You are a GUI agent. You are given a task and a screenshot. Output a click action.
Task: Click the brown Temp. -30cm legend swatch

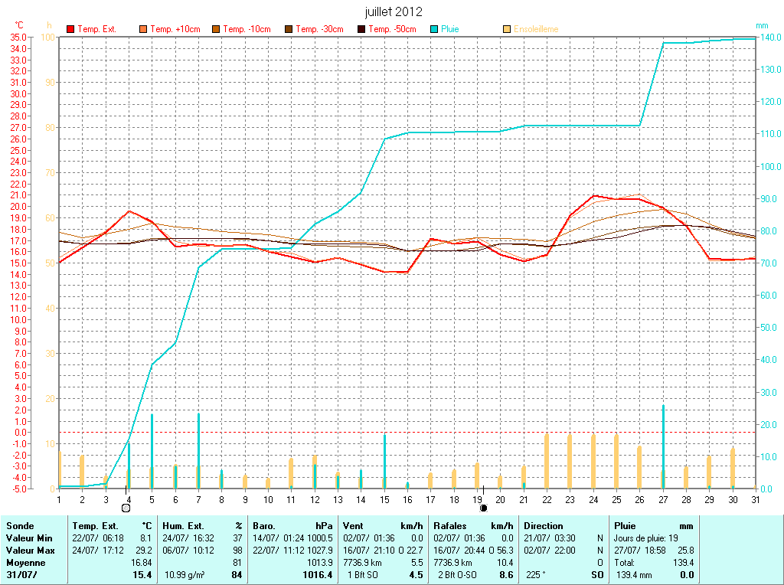click(x=289, y=29)
